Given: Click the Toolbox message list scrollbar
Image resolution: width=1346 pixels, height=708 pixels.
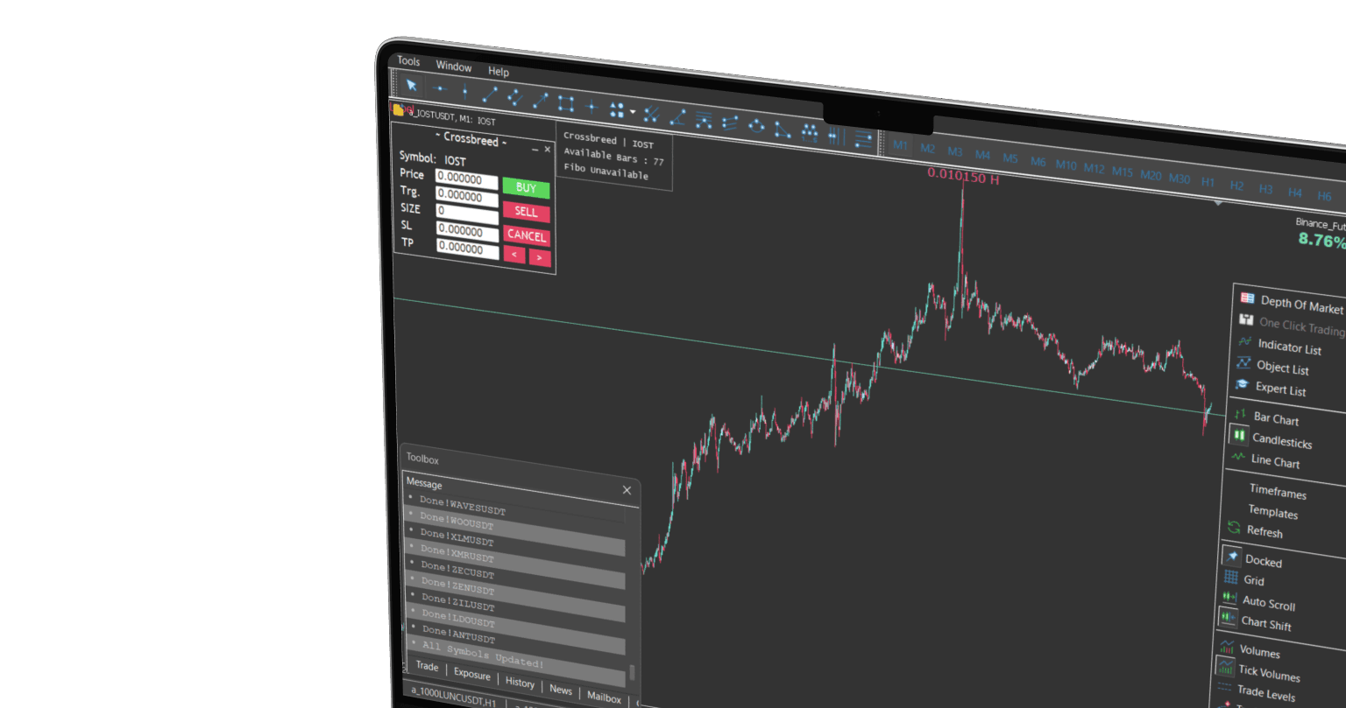Looking at the screenshot, I should pyautogui.click(x=632, y=672).
